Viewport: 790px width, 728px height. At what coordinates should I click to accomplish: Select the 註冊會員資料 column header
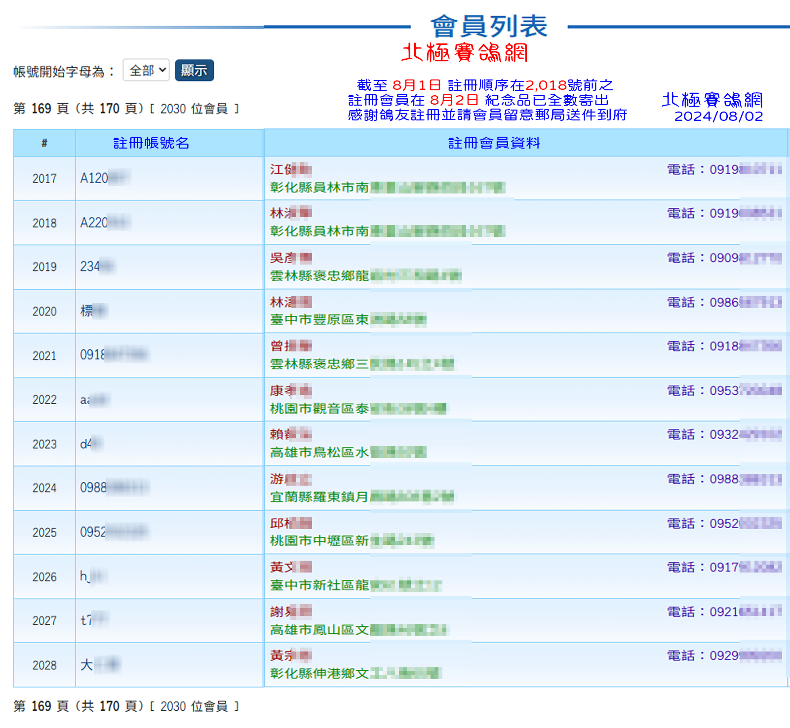[x=494, y=143]
